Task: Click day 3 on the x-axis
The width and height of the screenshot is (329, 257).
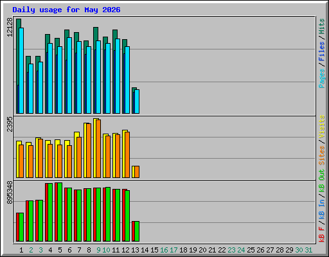Action: tap(40, 250)
